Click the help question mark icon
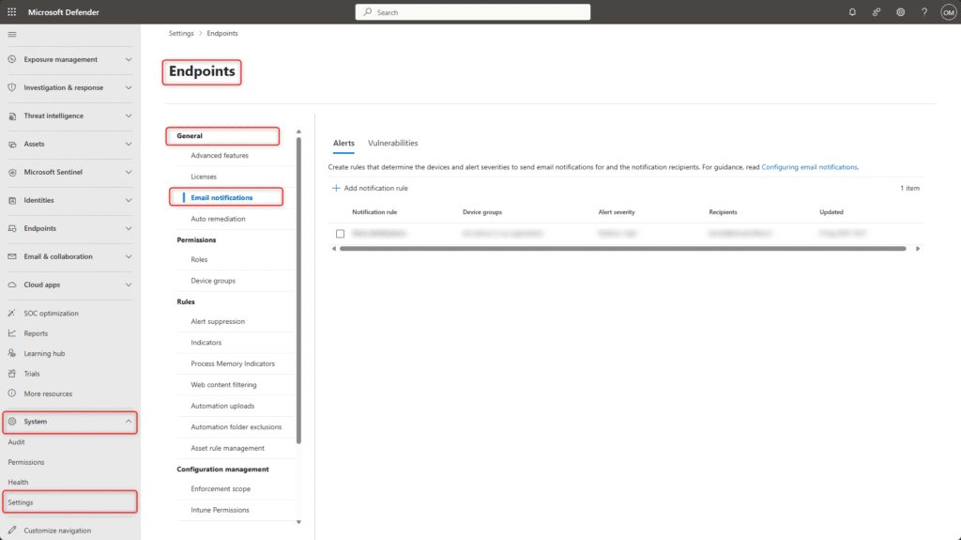Viewport: 961px width, 540px height. pos(924,12)
